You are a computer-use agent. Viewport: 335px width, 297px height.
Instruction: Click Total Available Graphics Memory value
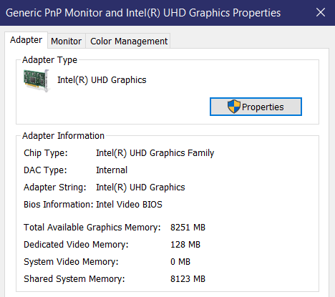[x=188, y=228]
